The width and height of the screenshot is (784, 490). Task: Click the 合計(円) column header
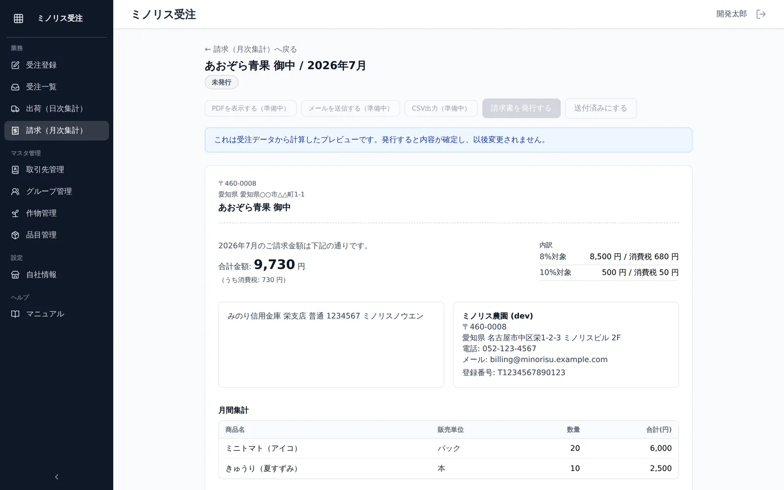tap(659, 430)
